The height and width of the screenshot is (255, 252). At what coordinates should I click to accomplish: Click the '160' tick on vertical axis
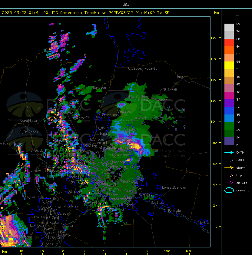213,59
